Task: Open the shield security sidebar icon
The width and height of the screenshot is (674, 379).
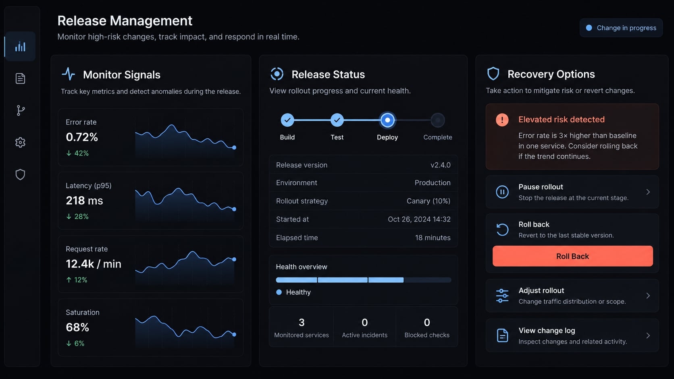Action: pos(20,174)
